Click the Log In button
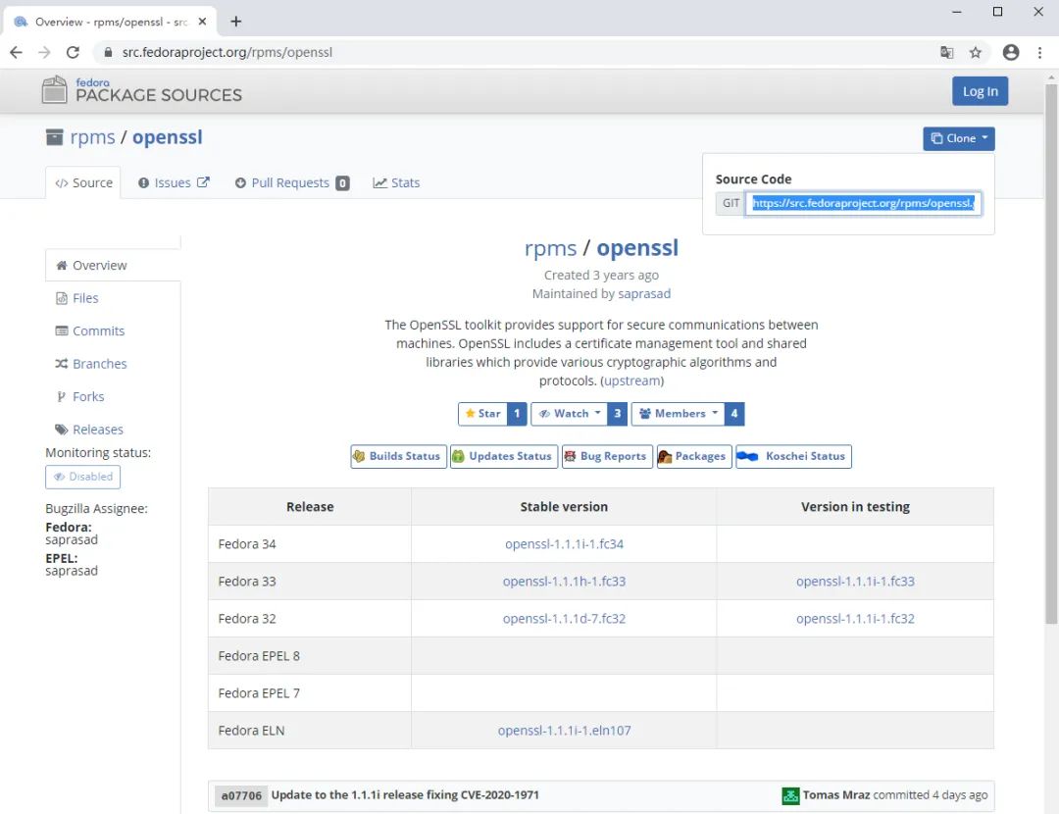 tap(980, 91)
